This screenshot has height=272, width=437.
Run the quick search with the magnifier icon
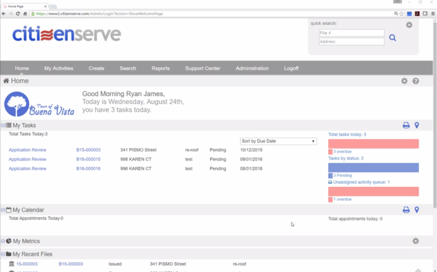[x=392, y=37]
